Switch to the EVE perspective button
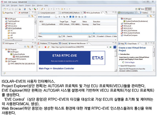The image size is (157, 119). click(x=148, y=9)
